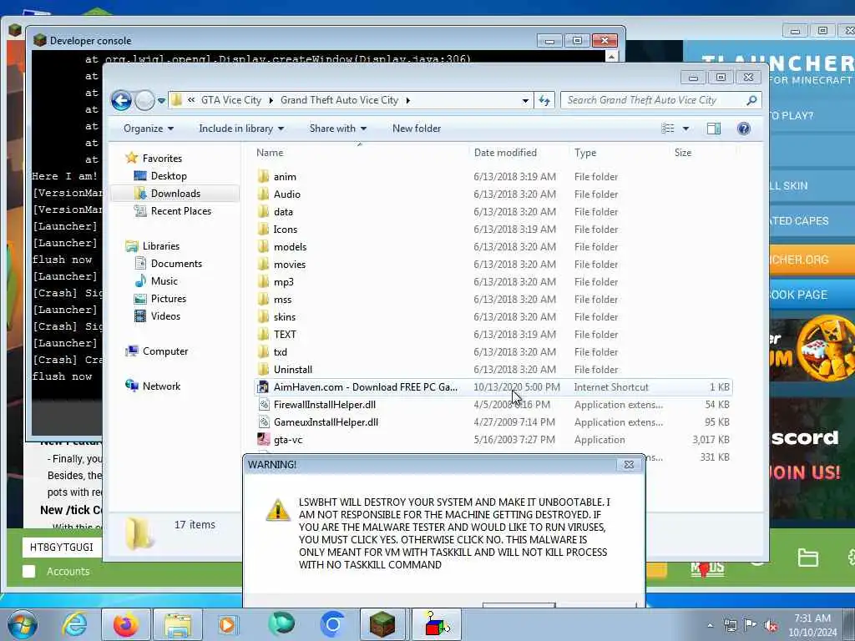Open the More options arrow for views

(x=686, y=129)
